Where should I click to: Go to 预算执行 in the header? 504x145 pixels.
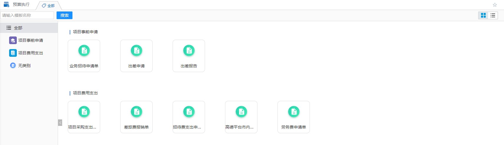(21, 4)
